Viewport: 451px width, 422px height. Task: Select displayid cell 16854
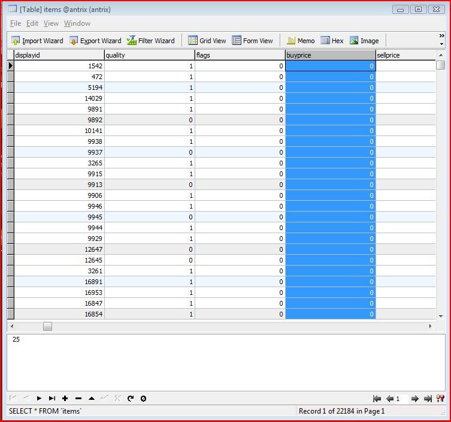pos(59,314)
